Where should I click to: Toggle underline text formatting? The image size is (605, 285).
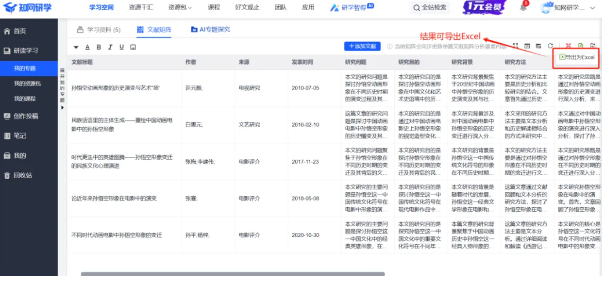[121, 47]
